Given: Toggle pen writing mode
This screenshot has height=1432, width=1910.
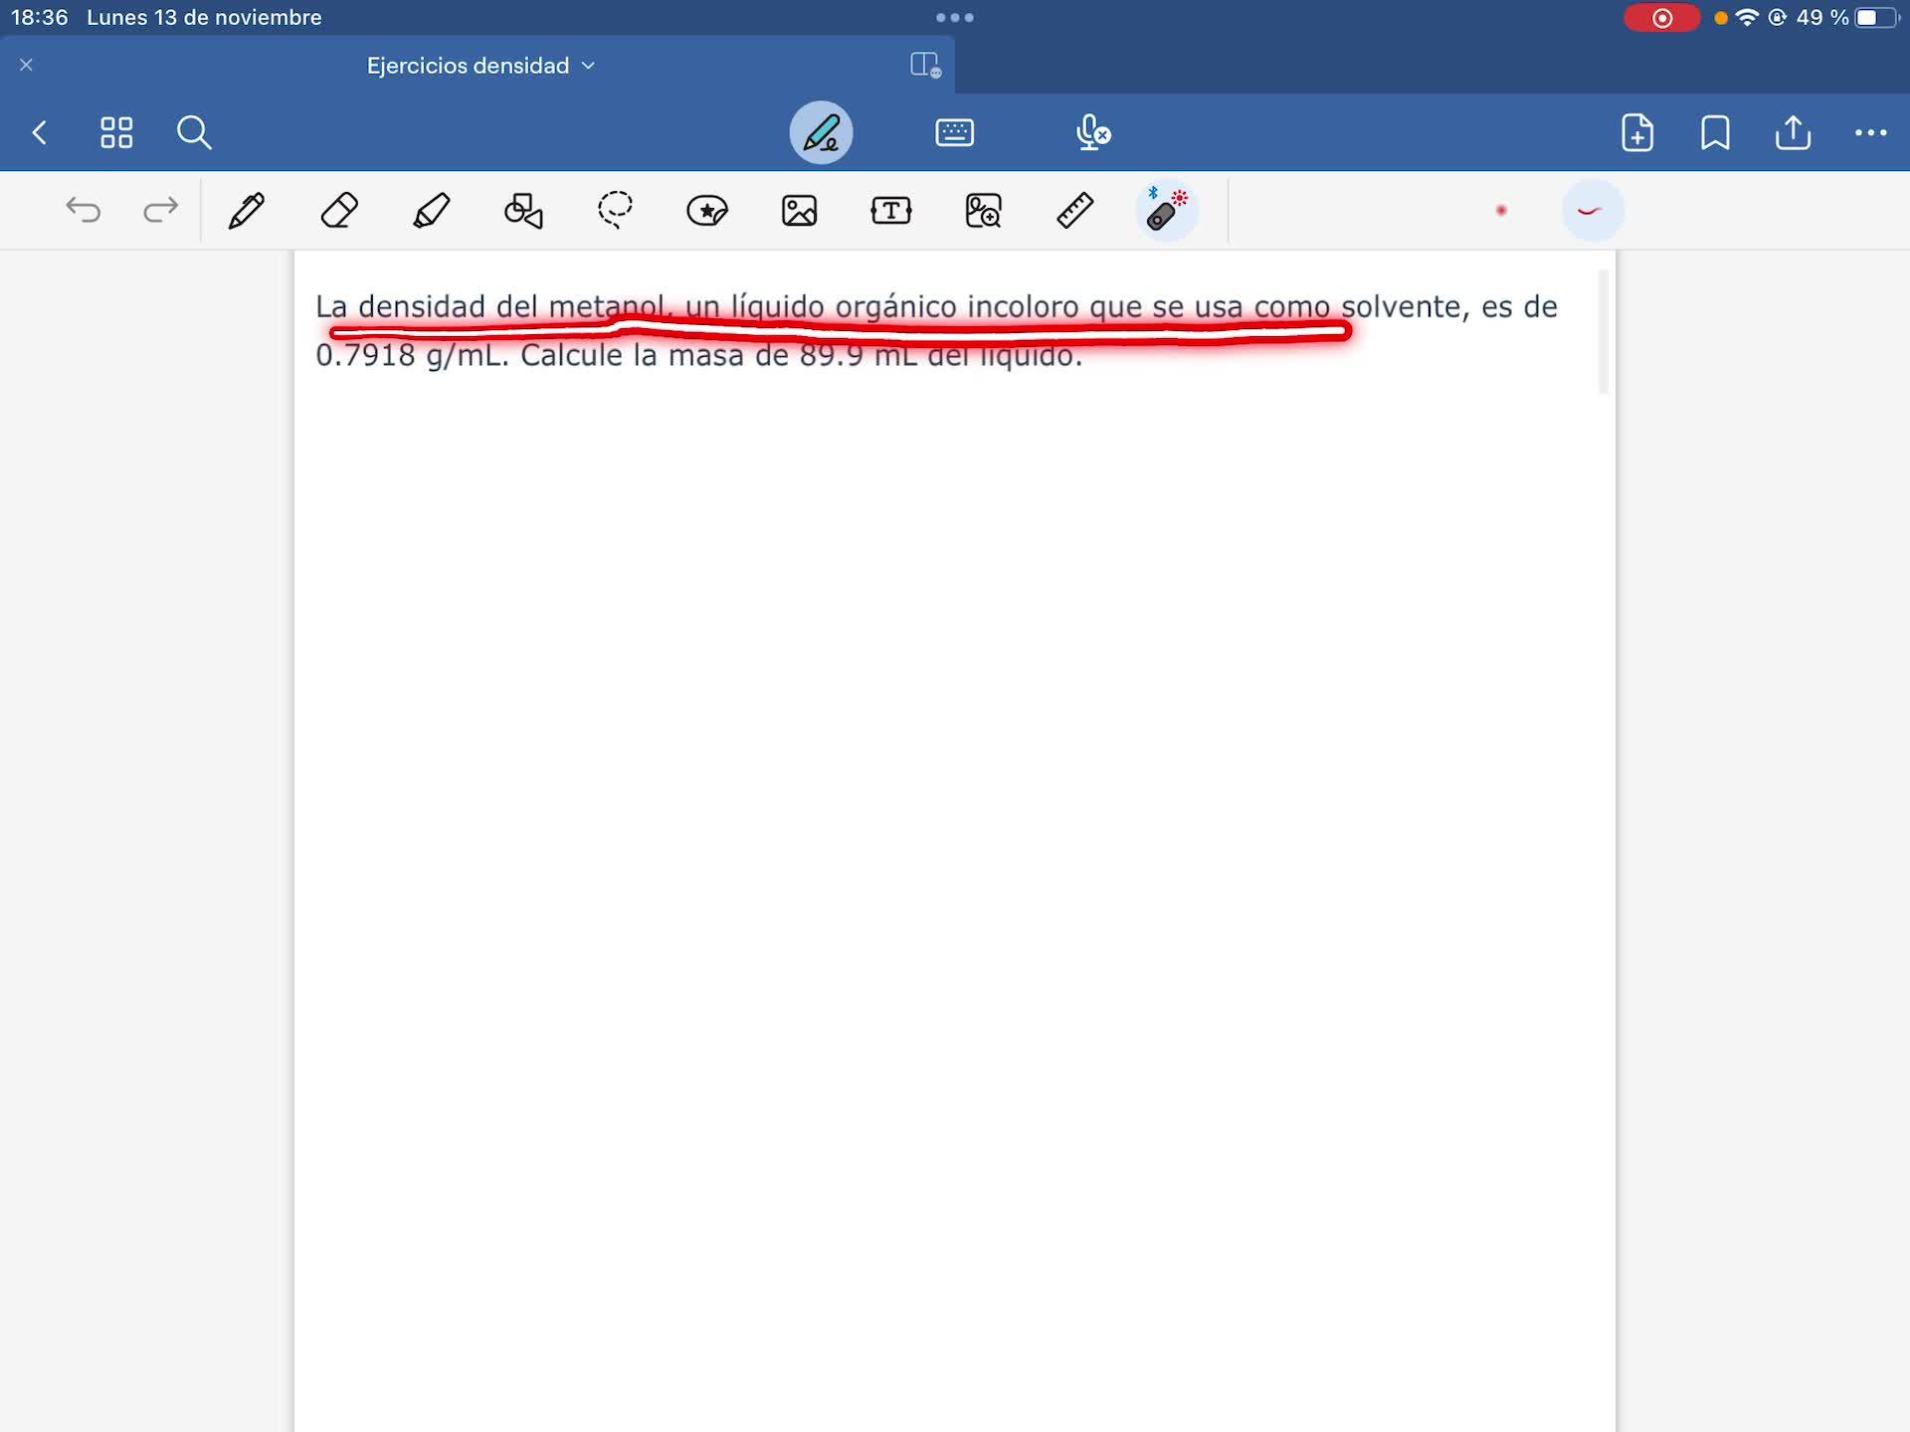Looking at the screenshot, I should click(x=821, y=132).
